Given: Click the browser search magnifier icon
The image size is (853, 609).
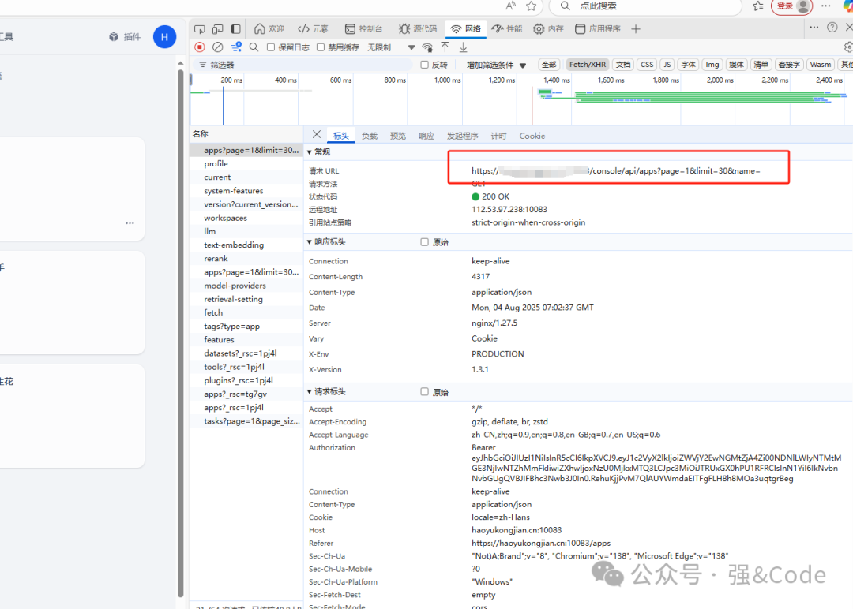Looking at the screenshot, I should click(566, 6).
